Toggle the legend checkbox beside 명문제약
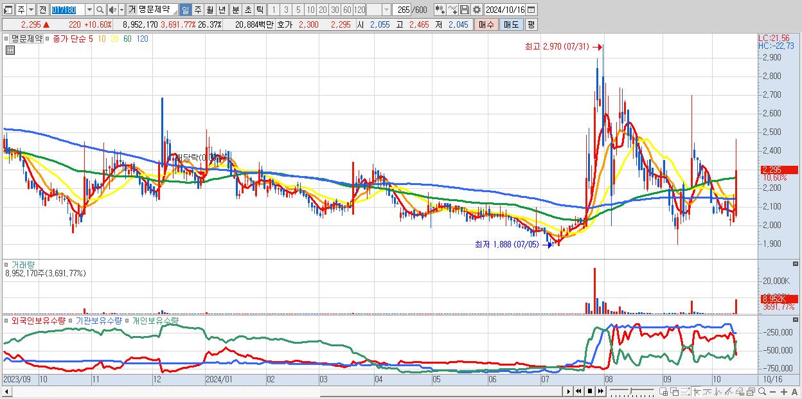Screen dimensions: 802x399 tap(6, 39)
